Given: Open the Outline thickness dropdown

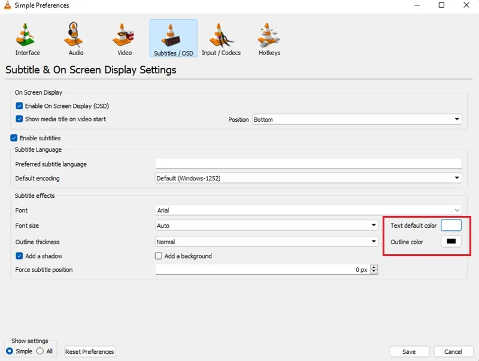Looking at the screenshot, I should tap(266, 242).
